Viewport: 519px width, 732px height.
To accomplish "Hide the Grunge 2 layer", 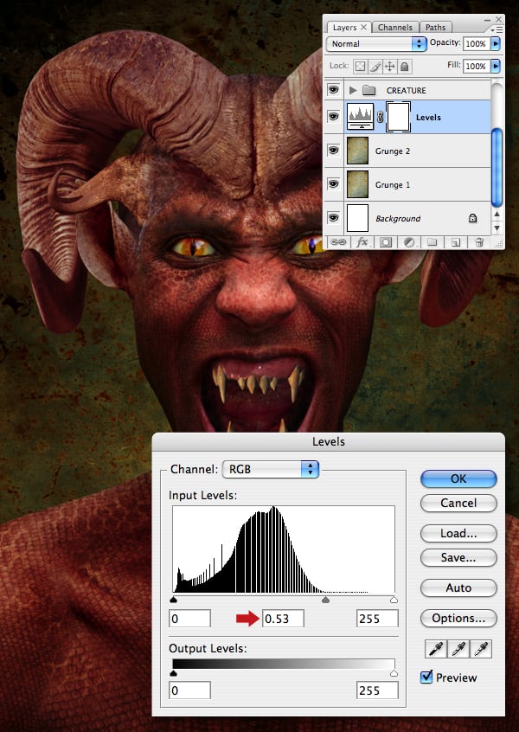I will pos(333,151).
